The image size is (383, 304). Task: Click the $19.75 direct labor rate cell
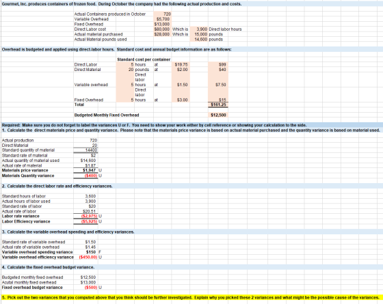[181, 65]
